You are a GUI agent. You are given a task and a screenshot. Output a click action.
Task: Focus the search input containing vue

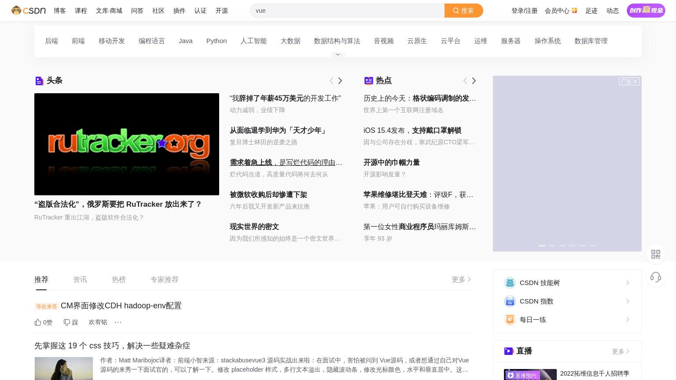347,11
